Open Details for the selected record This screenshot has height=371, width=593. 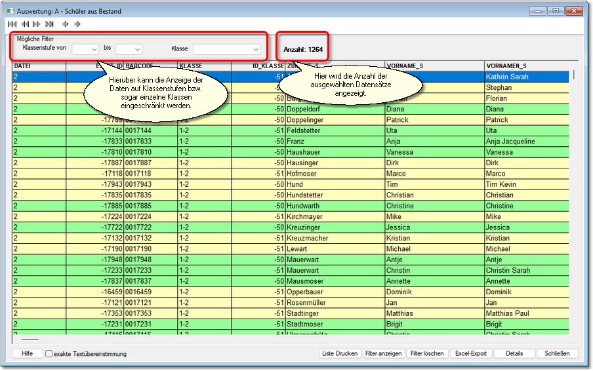click(x=514, y=354)
